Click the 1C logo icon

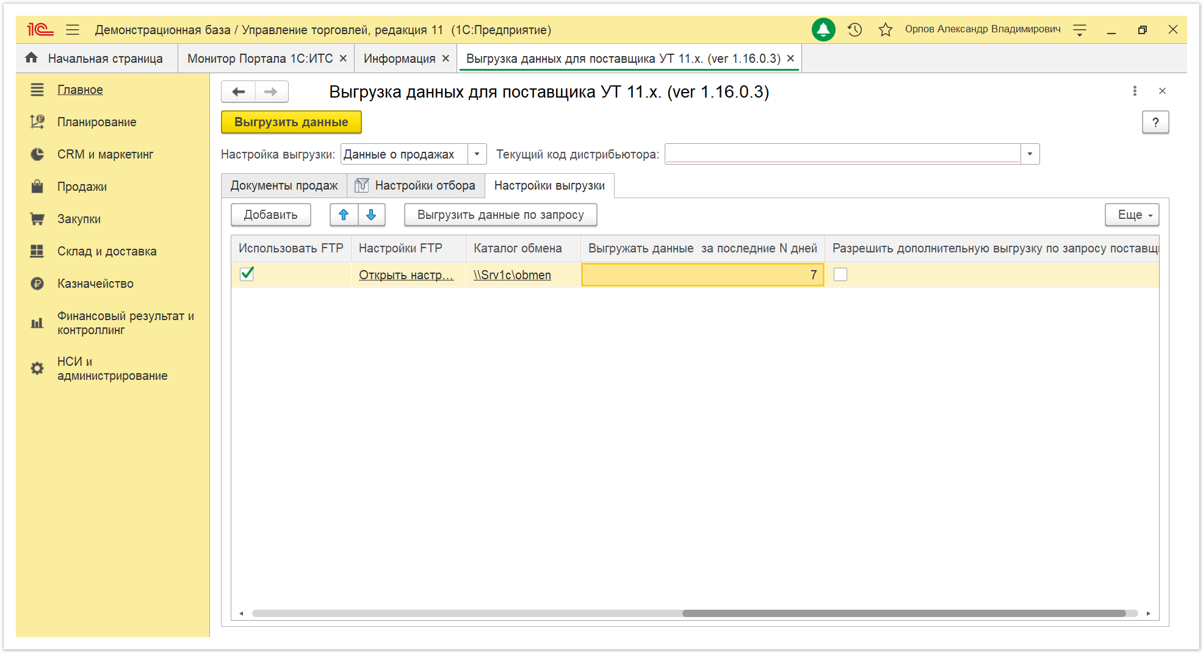pos(40,29)
